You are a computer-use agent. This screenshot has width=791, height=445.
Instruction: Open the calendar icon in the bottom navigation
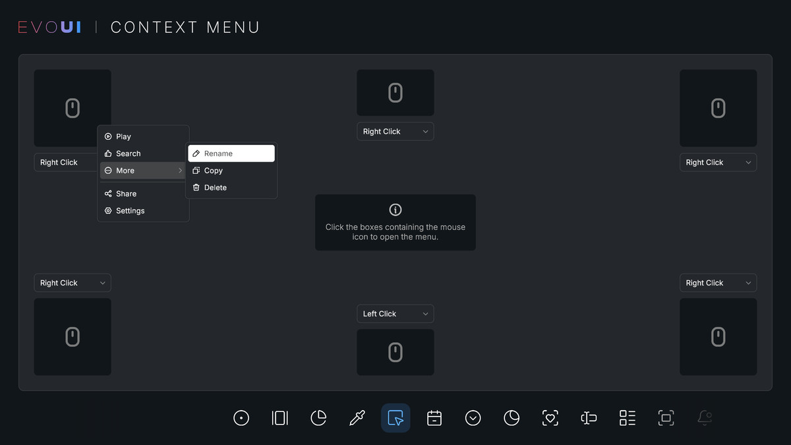(x=434, y=417)
